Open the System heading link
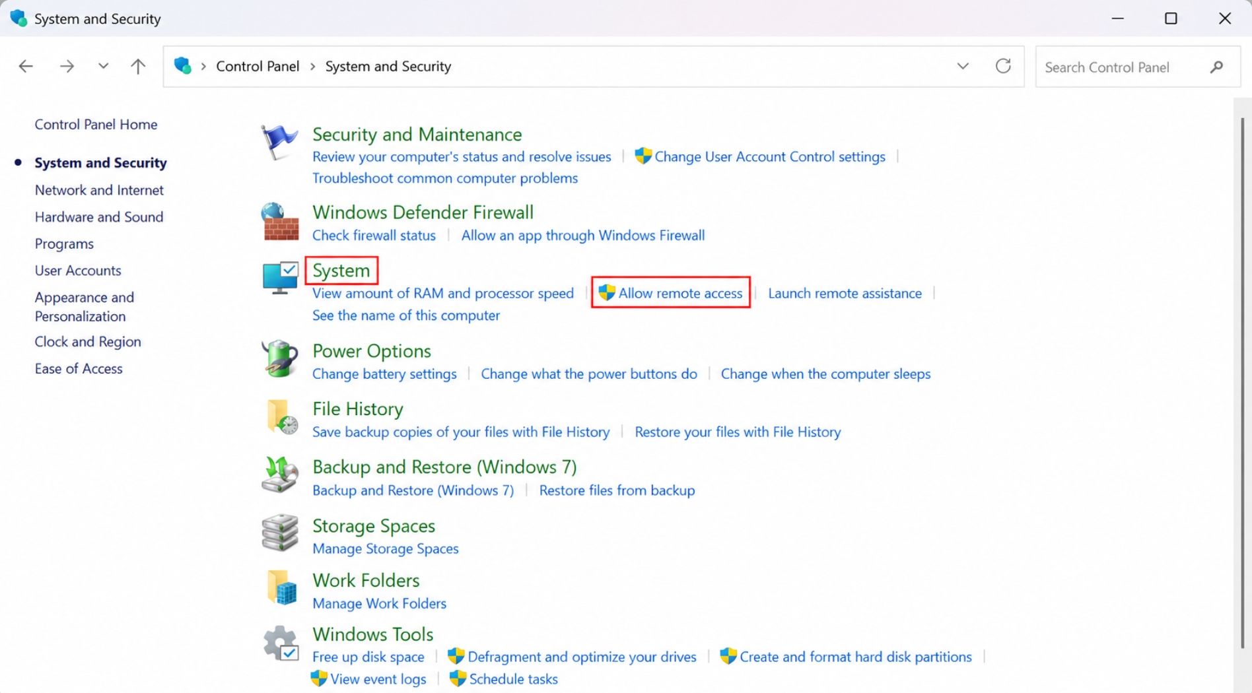Screen dimensions: 1252x693 (x=341, y=271)
